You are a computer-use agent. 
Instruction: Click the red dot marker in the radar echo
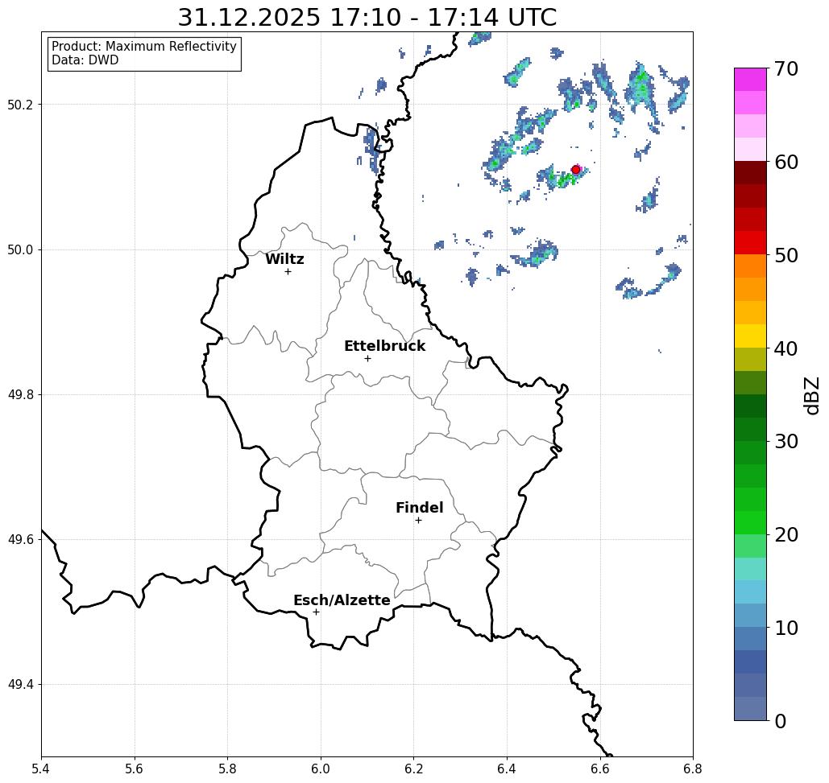tap(576, 170)
